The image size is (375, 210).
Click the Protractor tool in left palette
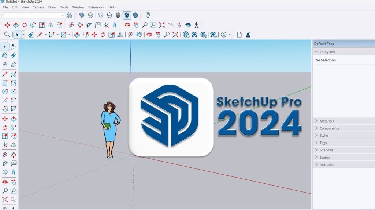click(x=5, y=163)
